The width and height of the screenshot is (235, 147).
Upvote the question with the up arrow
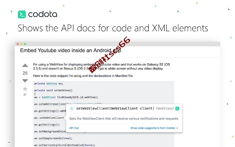tap(25, 65)
